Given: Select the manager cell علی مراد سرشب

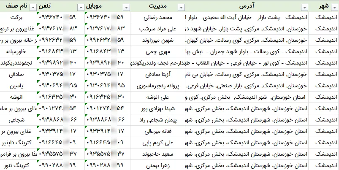Looking at the screenshot, I should 158,29.
